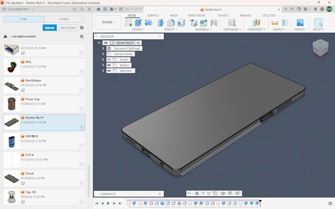
Task: Select the Pan hand tool
Action: pos(203,193)
